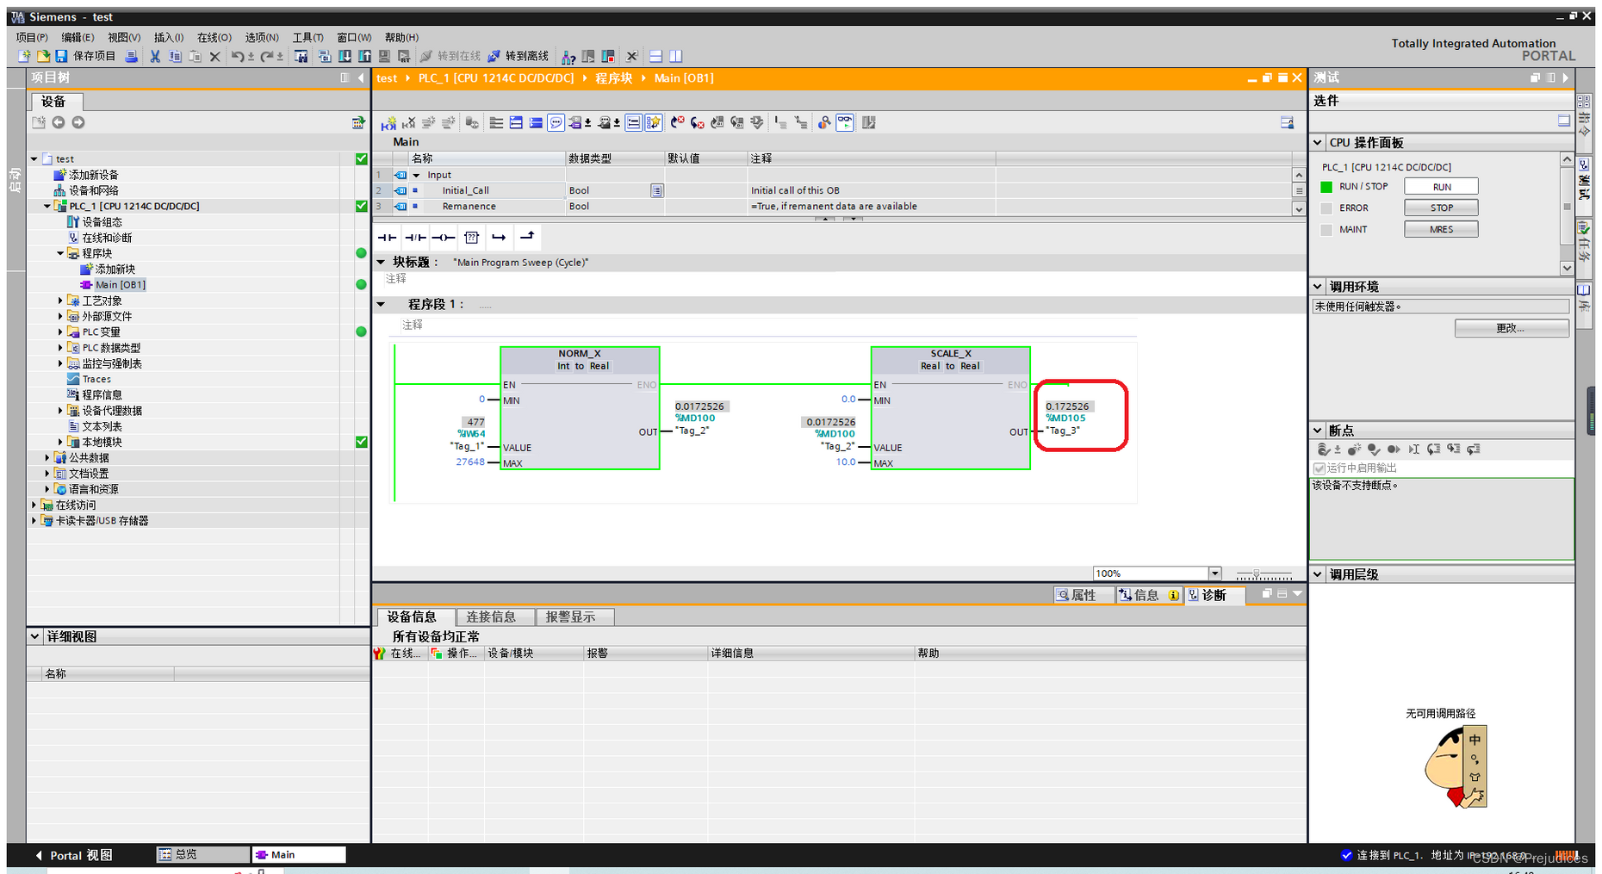Click the monitoring glasses icon in editor toolbar
Viewport: 1602px width, 874px height.
[845, 122]
